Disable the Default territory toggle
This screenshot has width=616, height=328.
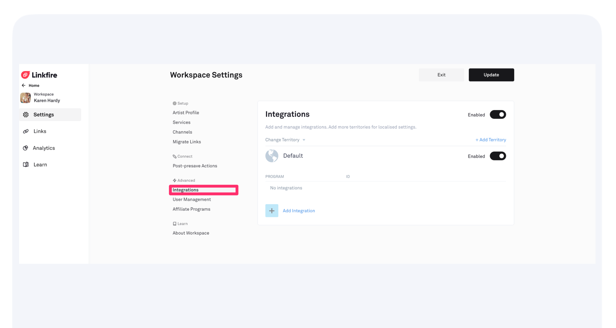point(498,156)
